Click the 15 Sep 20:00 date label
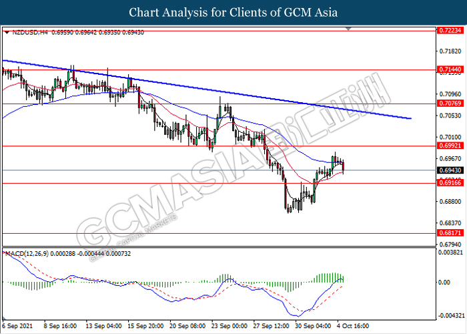The height and width of the screenshot is (334, 467). (x=145, y=326)
